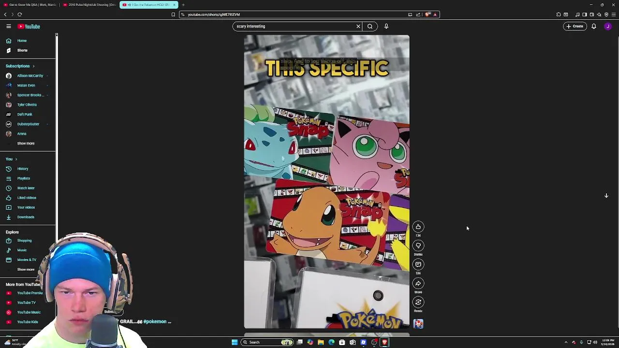The width and height of the screenshot is (619, 348).
Task: Open Brave Rewards triangle icon
Action: [435, 14]
